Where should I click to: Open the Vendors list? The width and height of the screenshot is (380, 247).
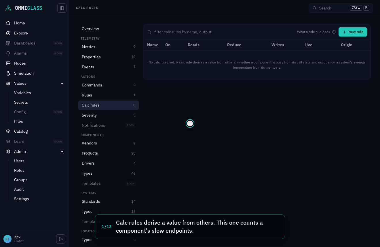pos(109,143)
